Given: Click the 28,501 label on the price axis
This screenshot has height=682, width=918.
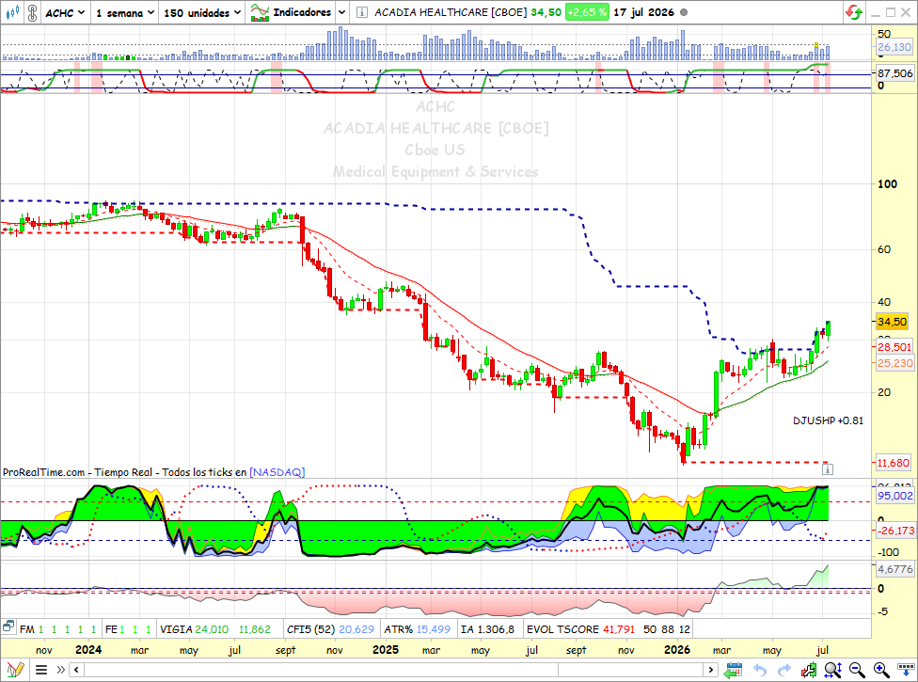Looking at the screenshot, I should pos(894,346).
